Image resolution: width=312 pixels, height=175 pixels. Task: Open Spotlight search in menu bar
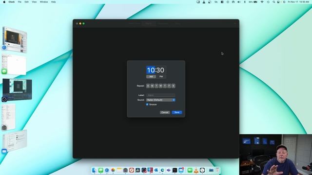click(x=274, y=2)
